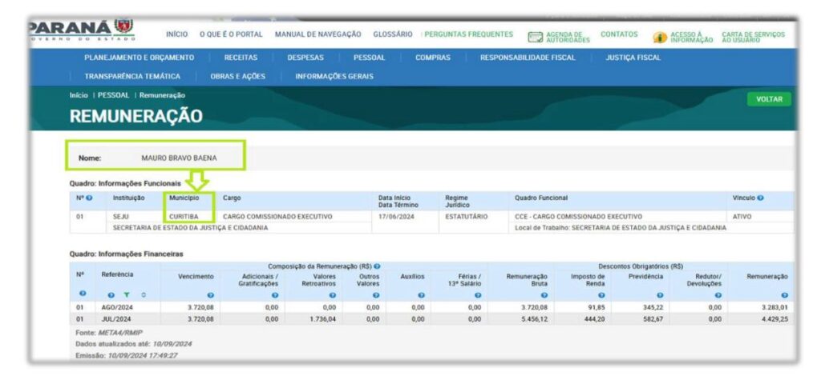Click Início in the breadcrumb
Screen dimensions: 821x380
79,95
